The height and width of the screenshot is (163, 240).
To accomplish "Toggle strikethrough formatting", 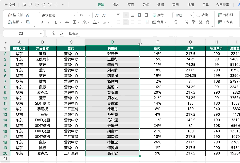I will 67,22.
